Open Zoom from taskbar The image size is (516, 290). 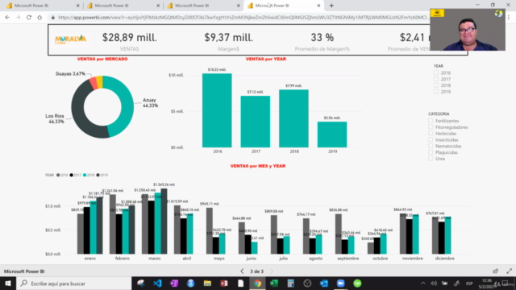coord(340,283)
